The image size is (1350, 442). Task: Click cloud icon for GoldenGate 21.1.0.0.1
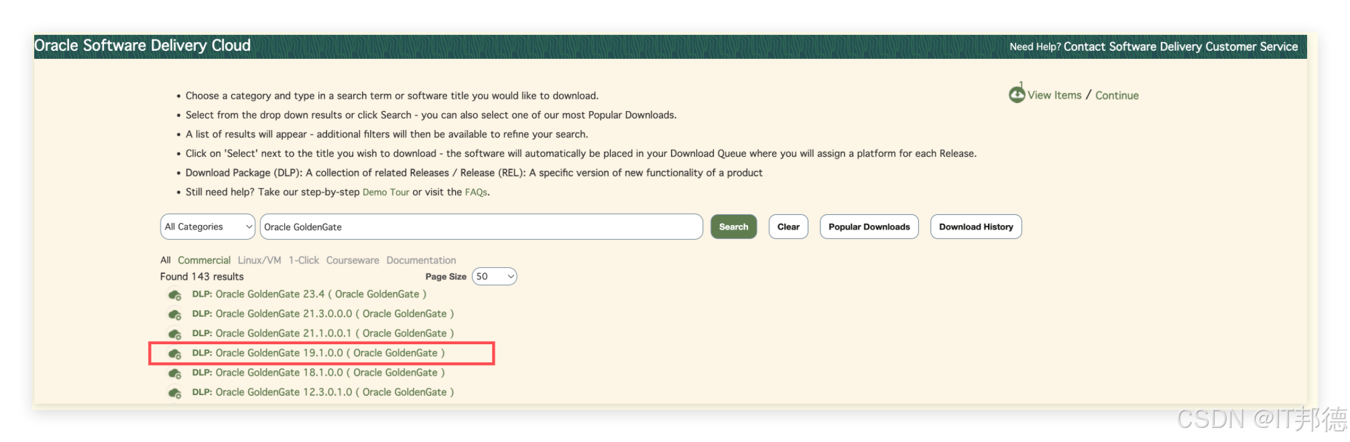[175, 334]
